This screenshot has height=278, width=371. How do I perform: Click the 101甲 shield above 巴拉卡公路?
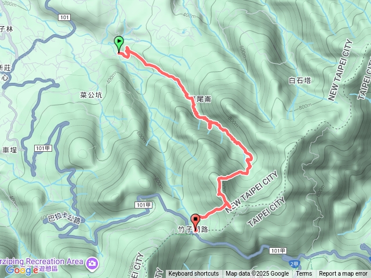point(143,205)
